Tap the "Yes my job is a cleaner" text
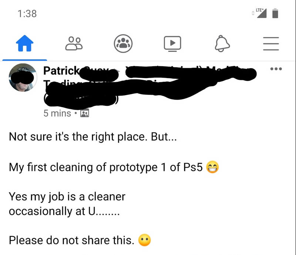296x255 pixels. pos(67,197)
